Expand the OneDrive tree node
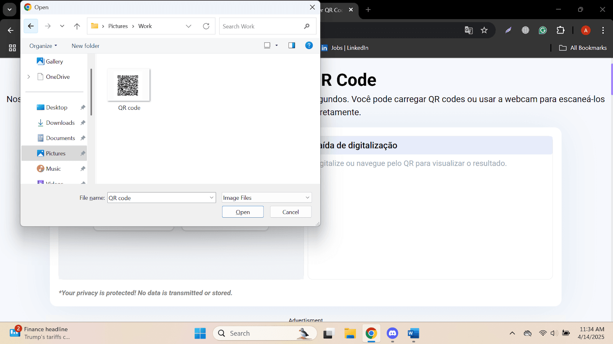Image resolution: width=613 pixels, height=344 pixels. tap(29, 77)
